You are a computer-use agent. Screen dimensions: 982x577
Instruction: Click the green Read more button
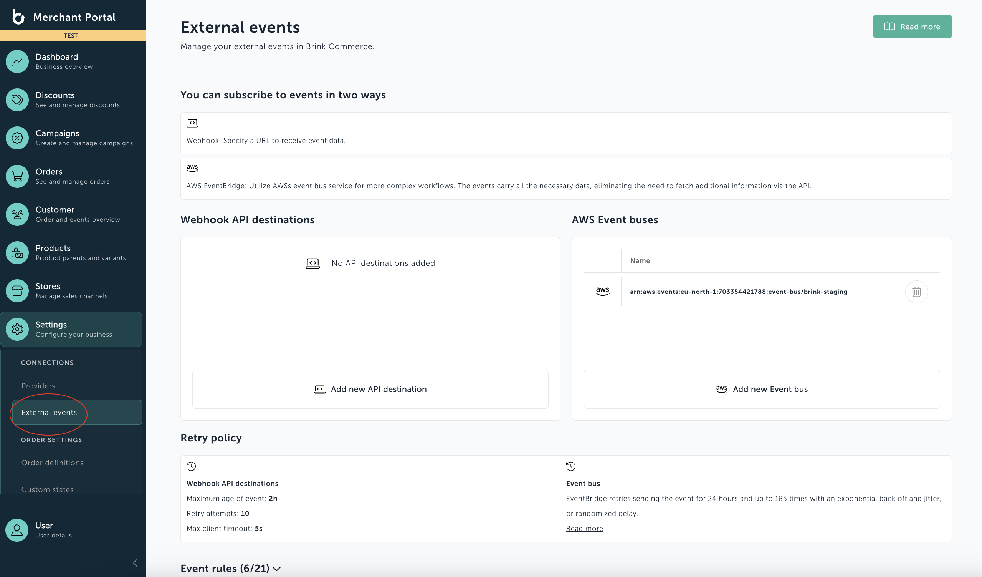912,27
